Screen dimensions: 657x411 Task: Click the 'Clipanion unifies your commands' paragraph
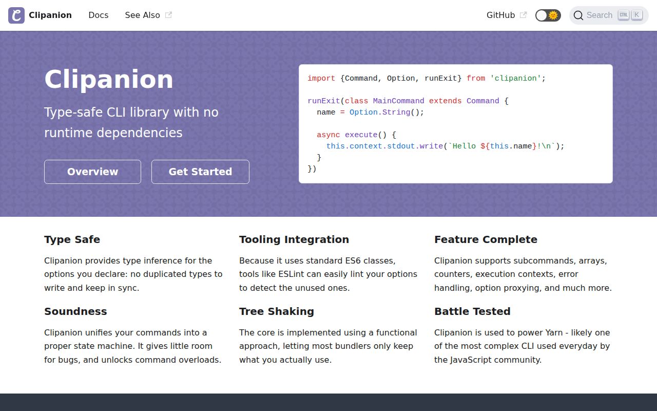click(133, 346)
